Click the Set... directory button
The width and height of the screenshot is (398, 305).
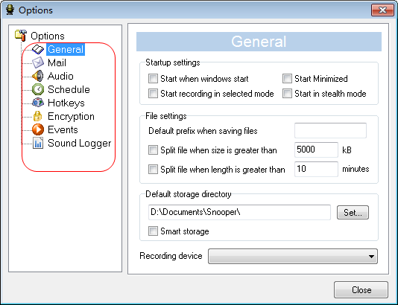coord(353,212)
